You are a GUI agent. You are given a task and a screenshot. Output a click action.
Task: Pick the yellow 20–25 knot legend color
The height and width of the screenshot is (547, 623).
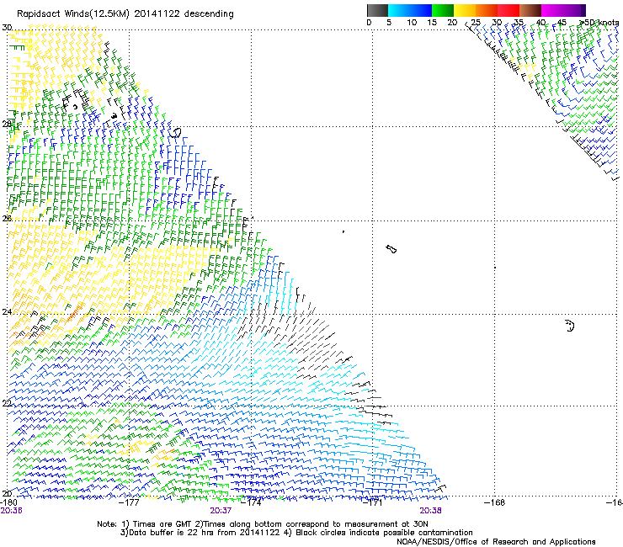coord(465,10)
